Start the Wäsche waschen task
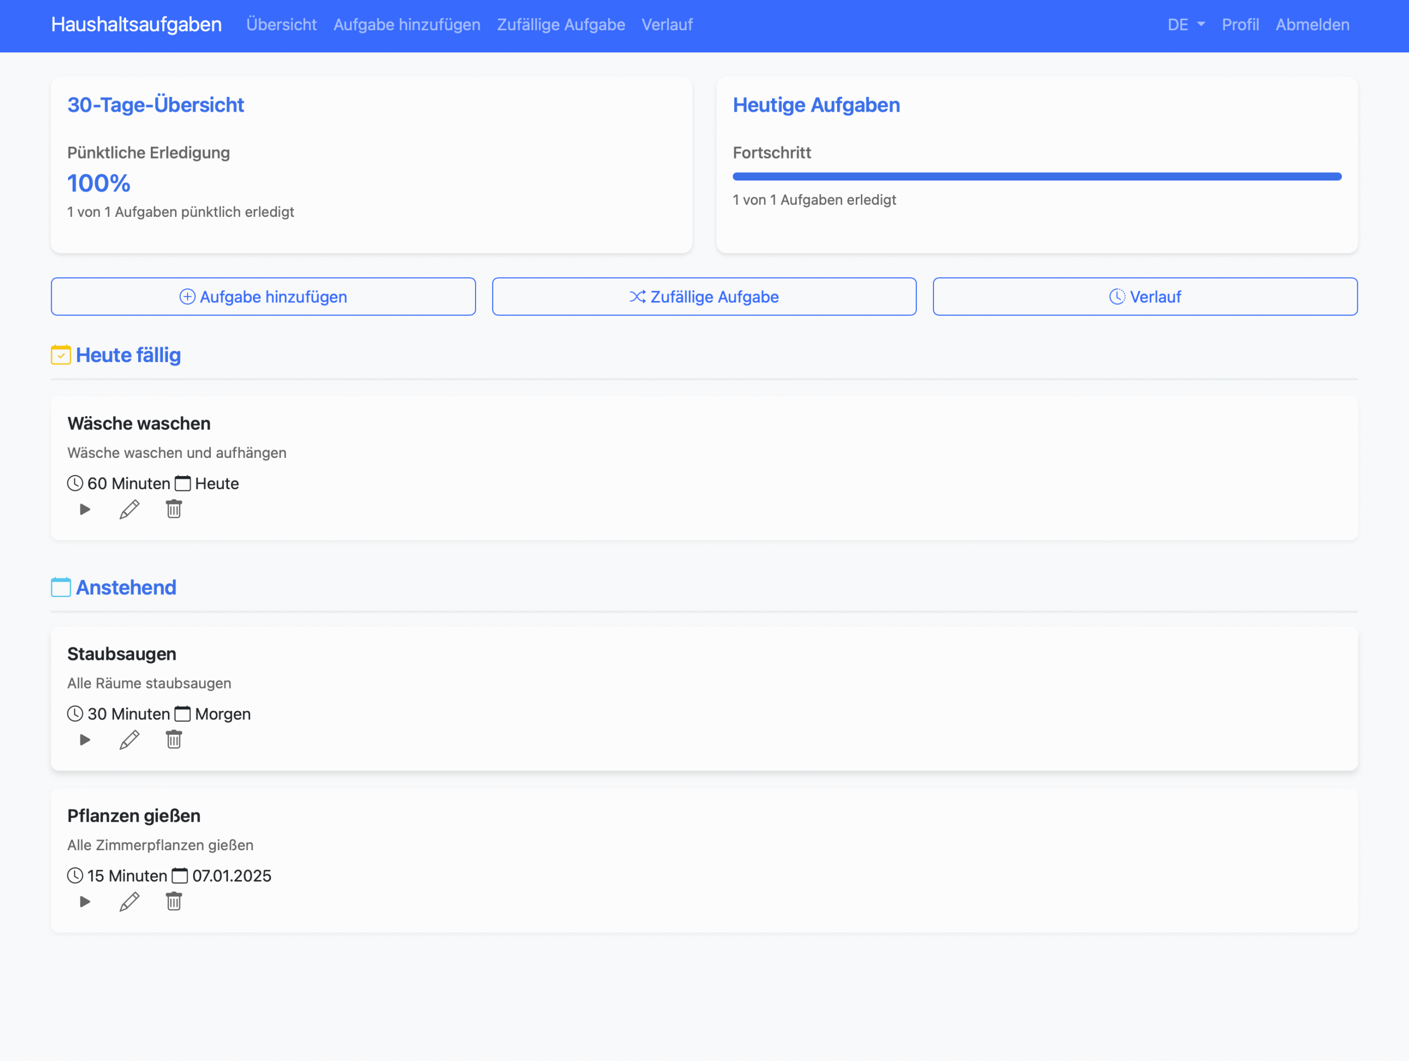1409x1061 pixels. tap(85, 510)
